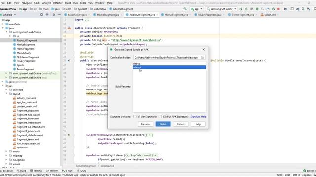Viewport: 316px width, 177px height.
Task: Open the AVD Manager icon
Action: pos(303,9)
